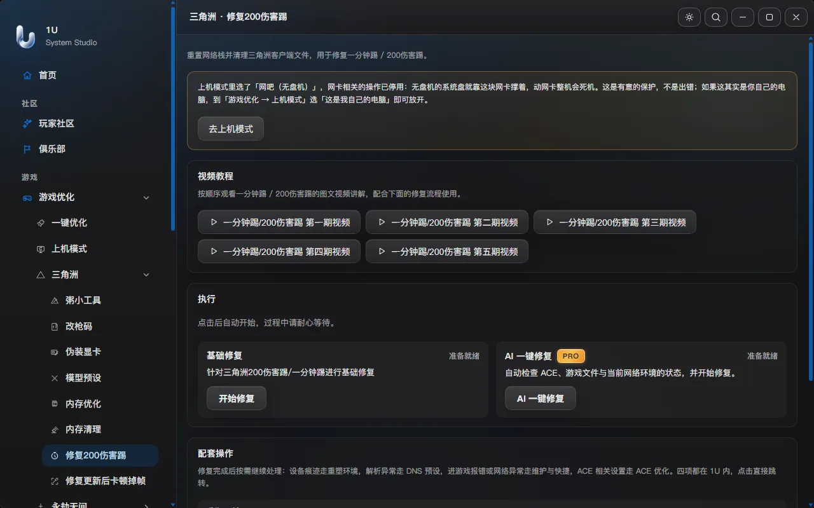Click the 准备就绪 status in 基础修复 card
Viewport: 814px width, 508px height.
tap(464, 356)
